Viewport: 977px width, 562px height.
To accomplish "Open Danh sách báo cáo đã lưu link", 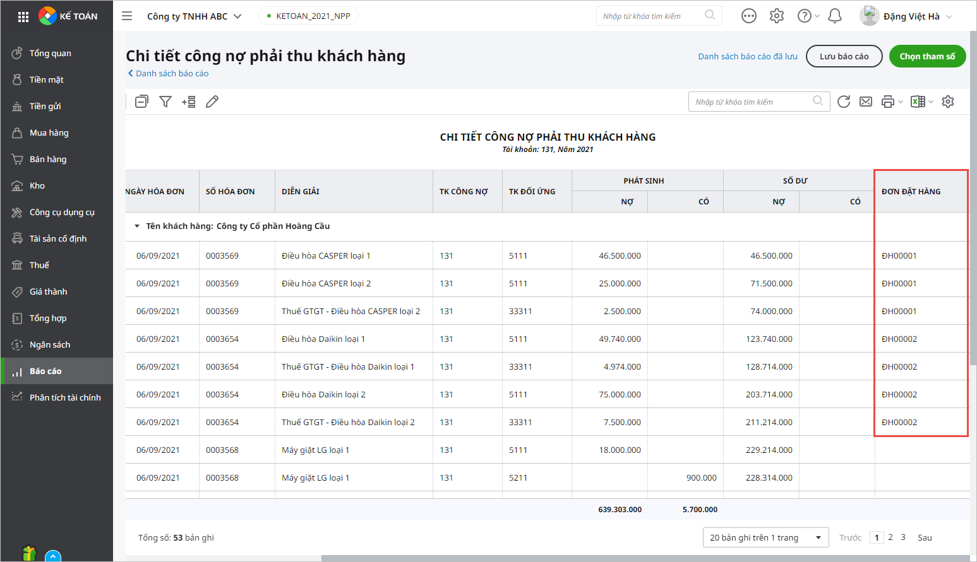I will coord(747,56).
